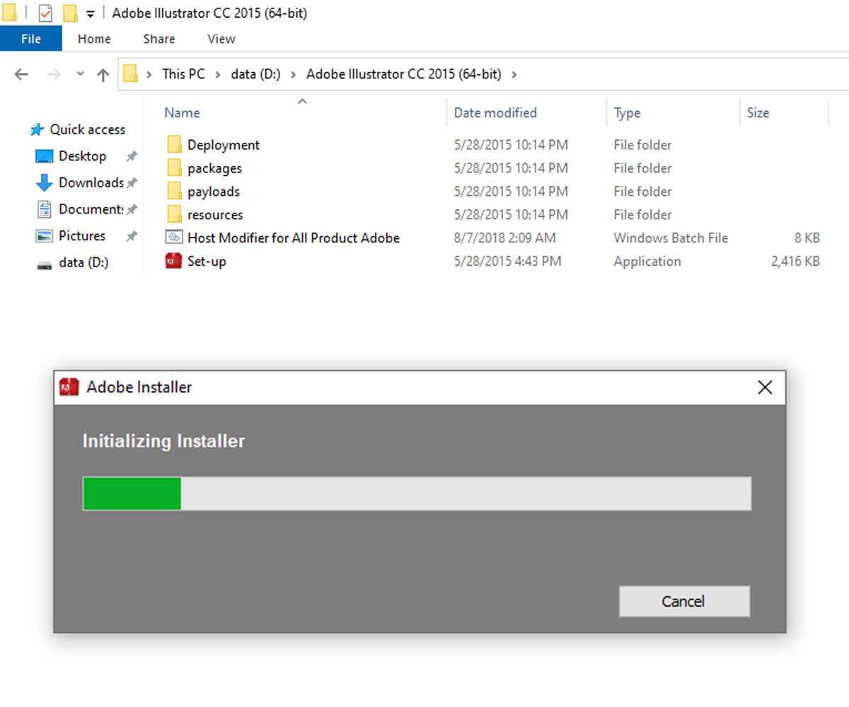The height and width of the screenshot is (707, 849).
Task: Click the New folder icon in the quick access toolbar
Action: [x=69, y=13]
